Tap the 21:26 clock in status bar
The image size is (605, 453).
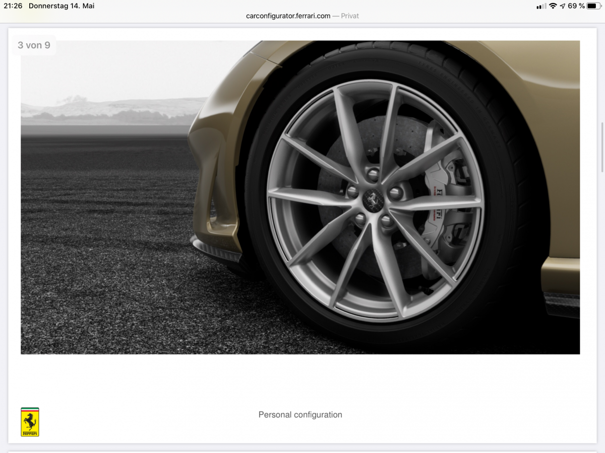(x=14, y=6)
